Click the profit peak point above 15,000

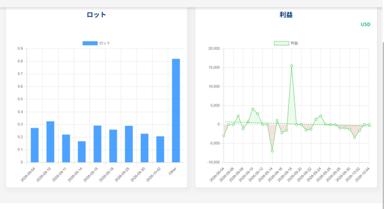point(291,66)
